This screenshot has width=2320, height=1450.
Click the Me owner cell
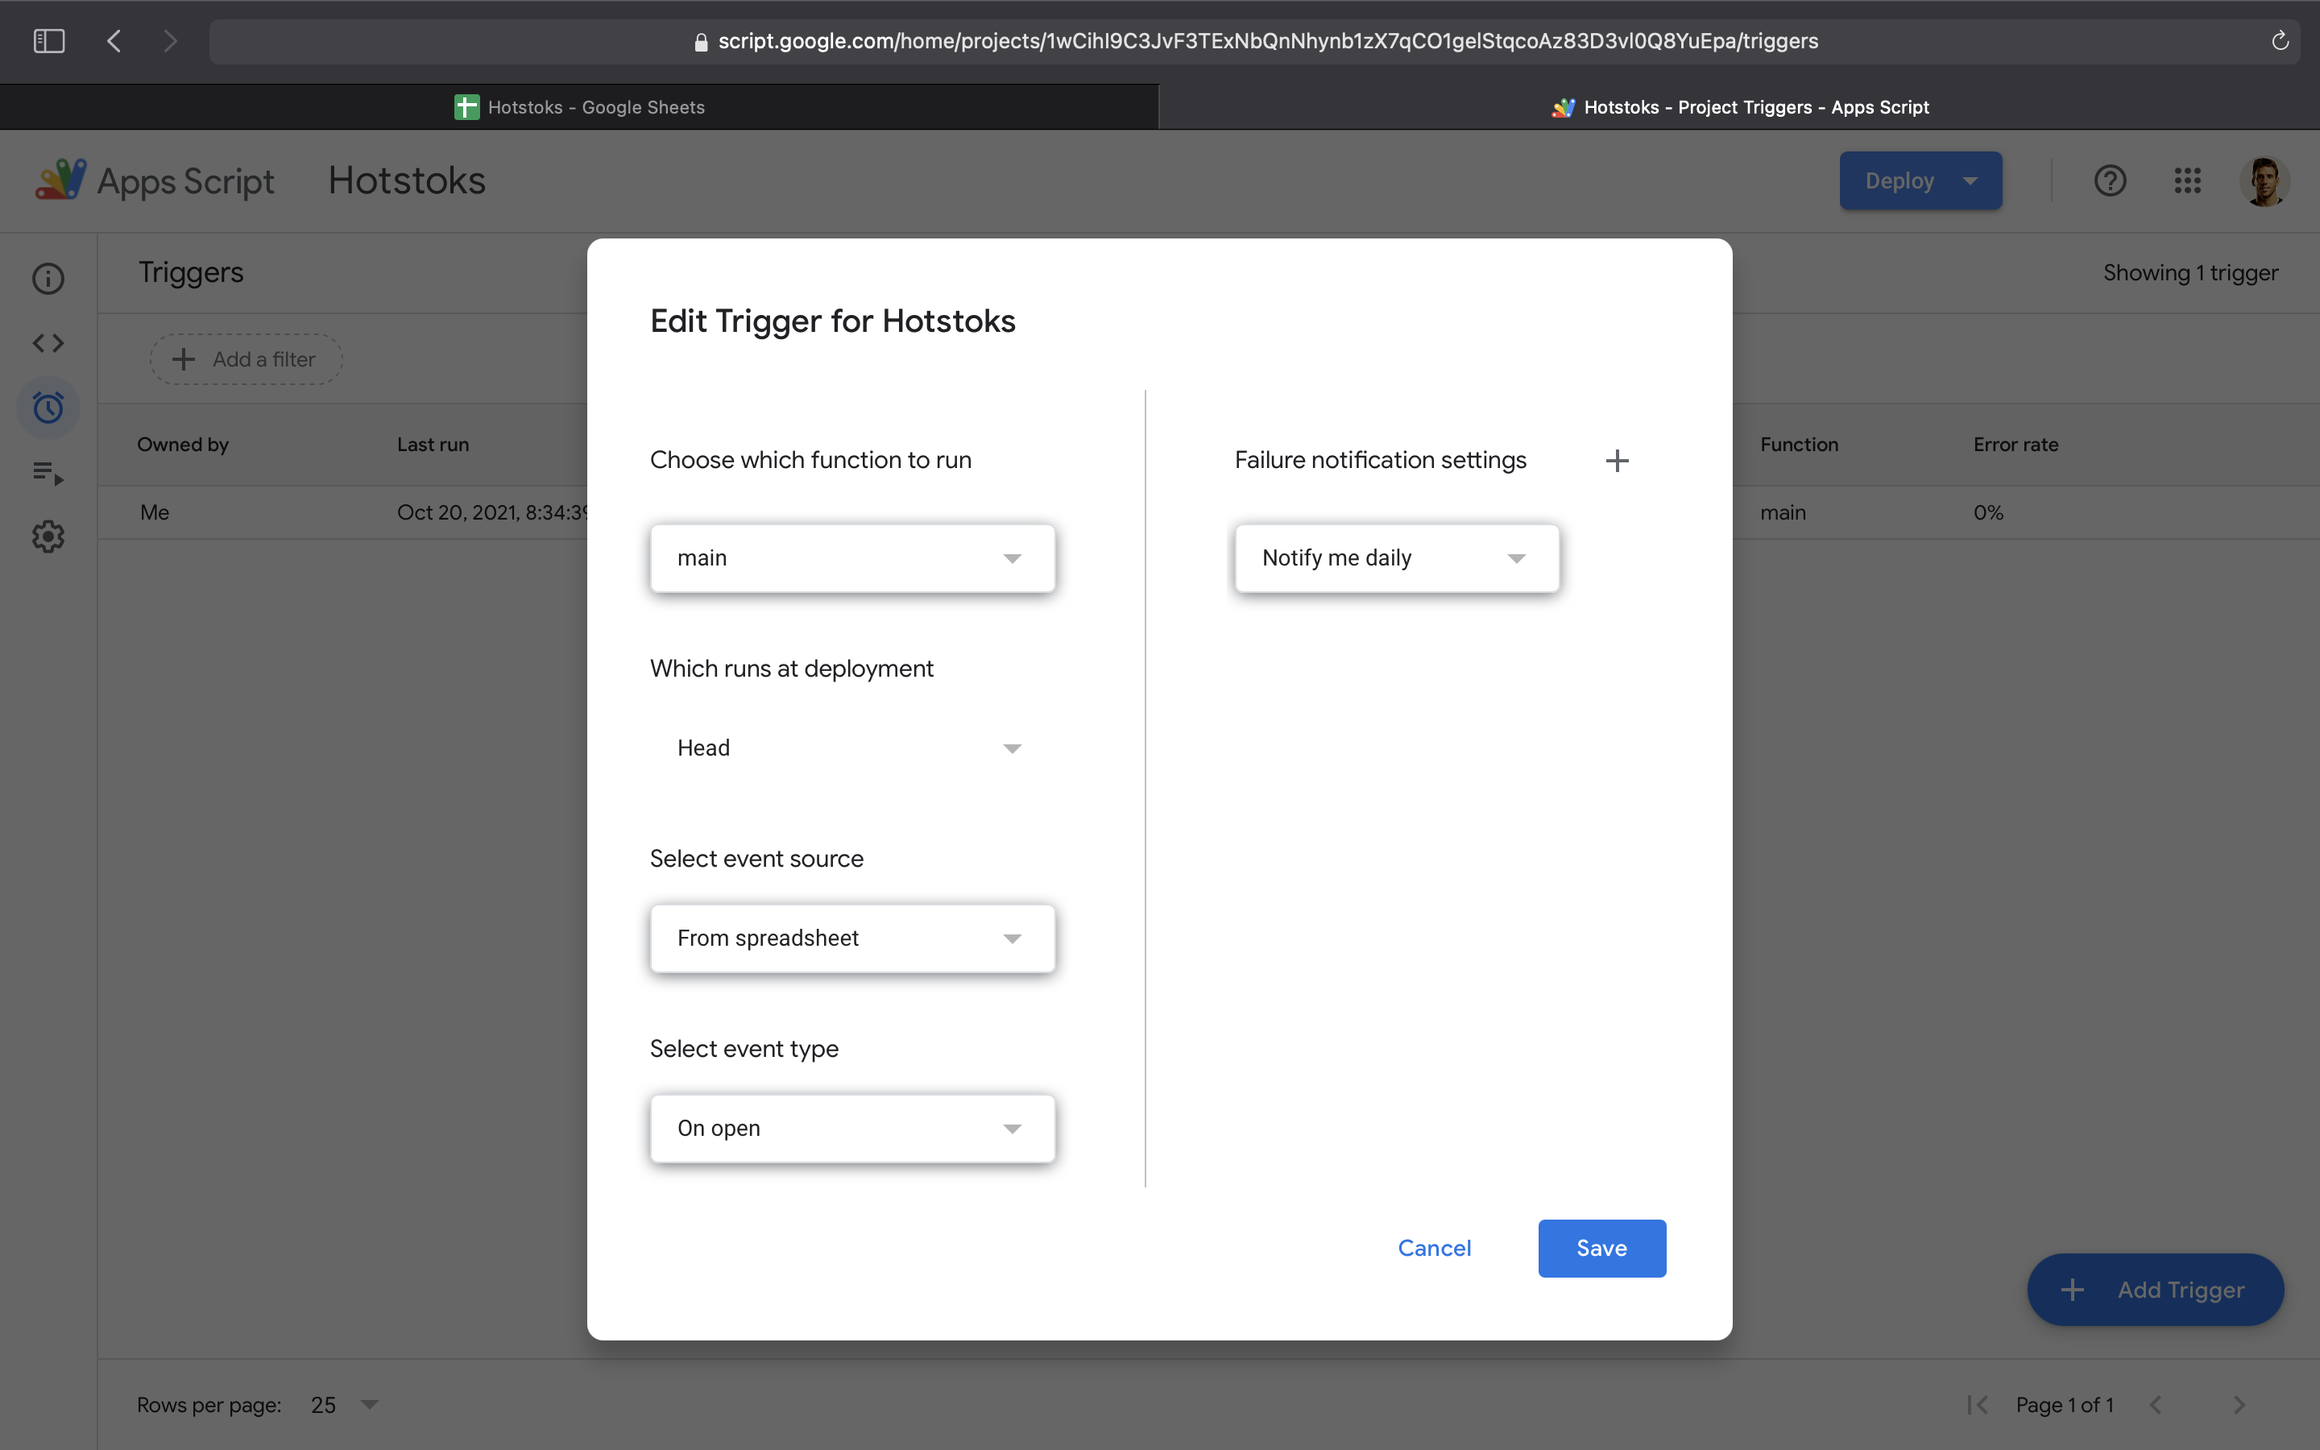[x=155, y=512]
